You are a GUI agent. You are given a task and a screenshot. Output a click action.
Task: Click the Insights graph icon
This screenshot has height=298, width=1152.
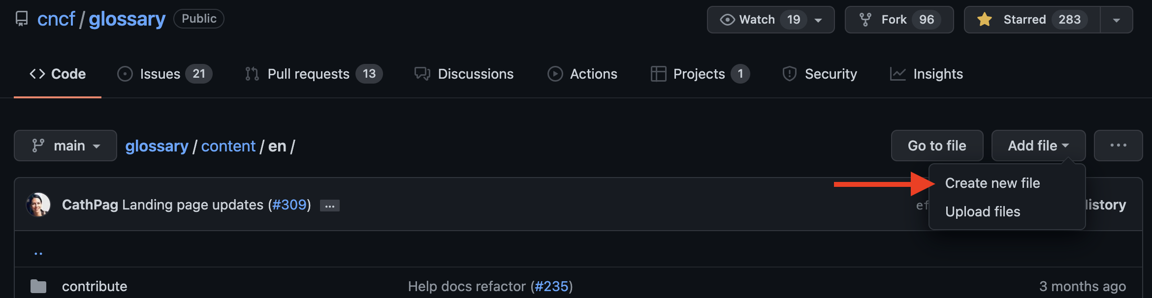[x=898, y=74]
